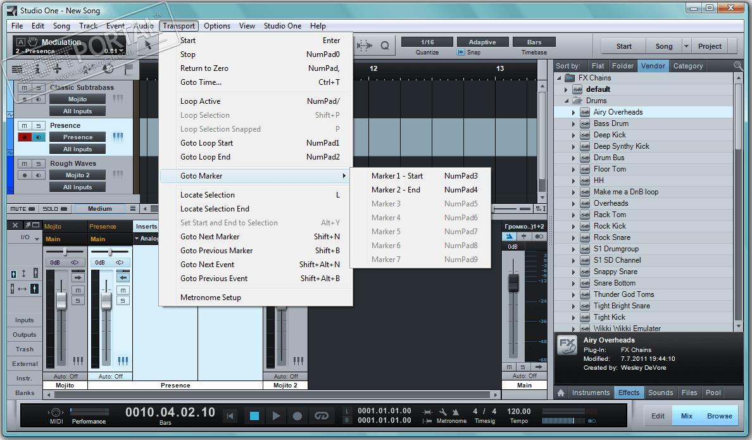Open Presence instrument editor keyboard icon

(x=118, y=137)
